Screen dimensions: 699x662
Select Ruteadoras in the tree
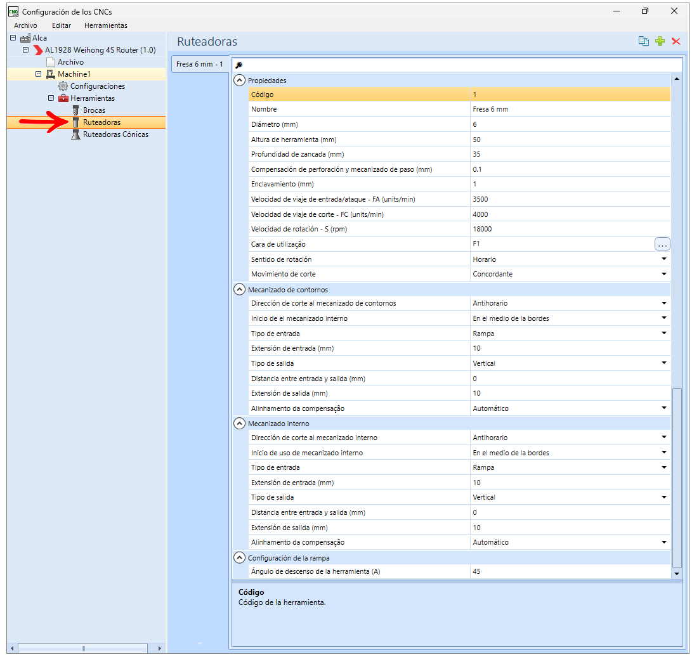[x=101, y=122]
